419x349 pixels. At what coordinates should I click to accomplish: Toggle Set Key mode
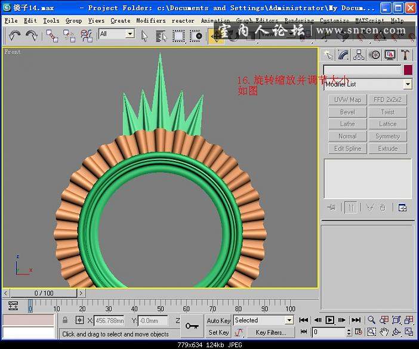point(218,332)
